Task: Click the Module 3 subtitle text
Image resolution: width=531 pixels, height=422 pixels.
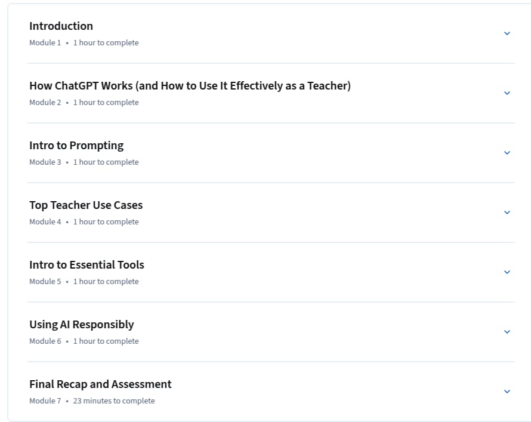Action: click(x=84, y=162)
